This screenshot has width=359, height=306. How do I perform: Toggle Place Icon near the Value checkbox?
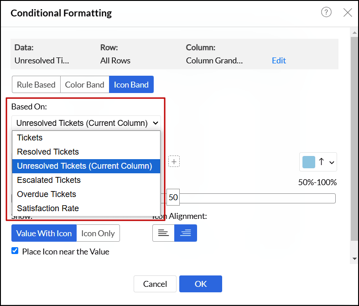coord(15,251)
